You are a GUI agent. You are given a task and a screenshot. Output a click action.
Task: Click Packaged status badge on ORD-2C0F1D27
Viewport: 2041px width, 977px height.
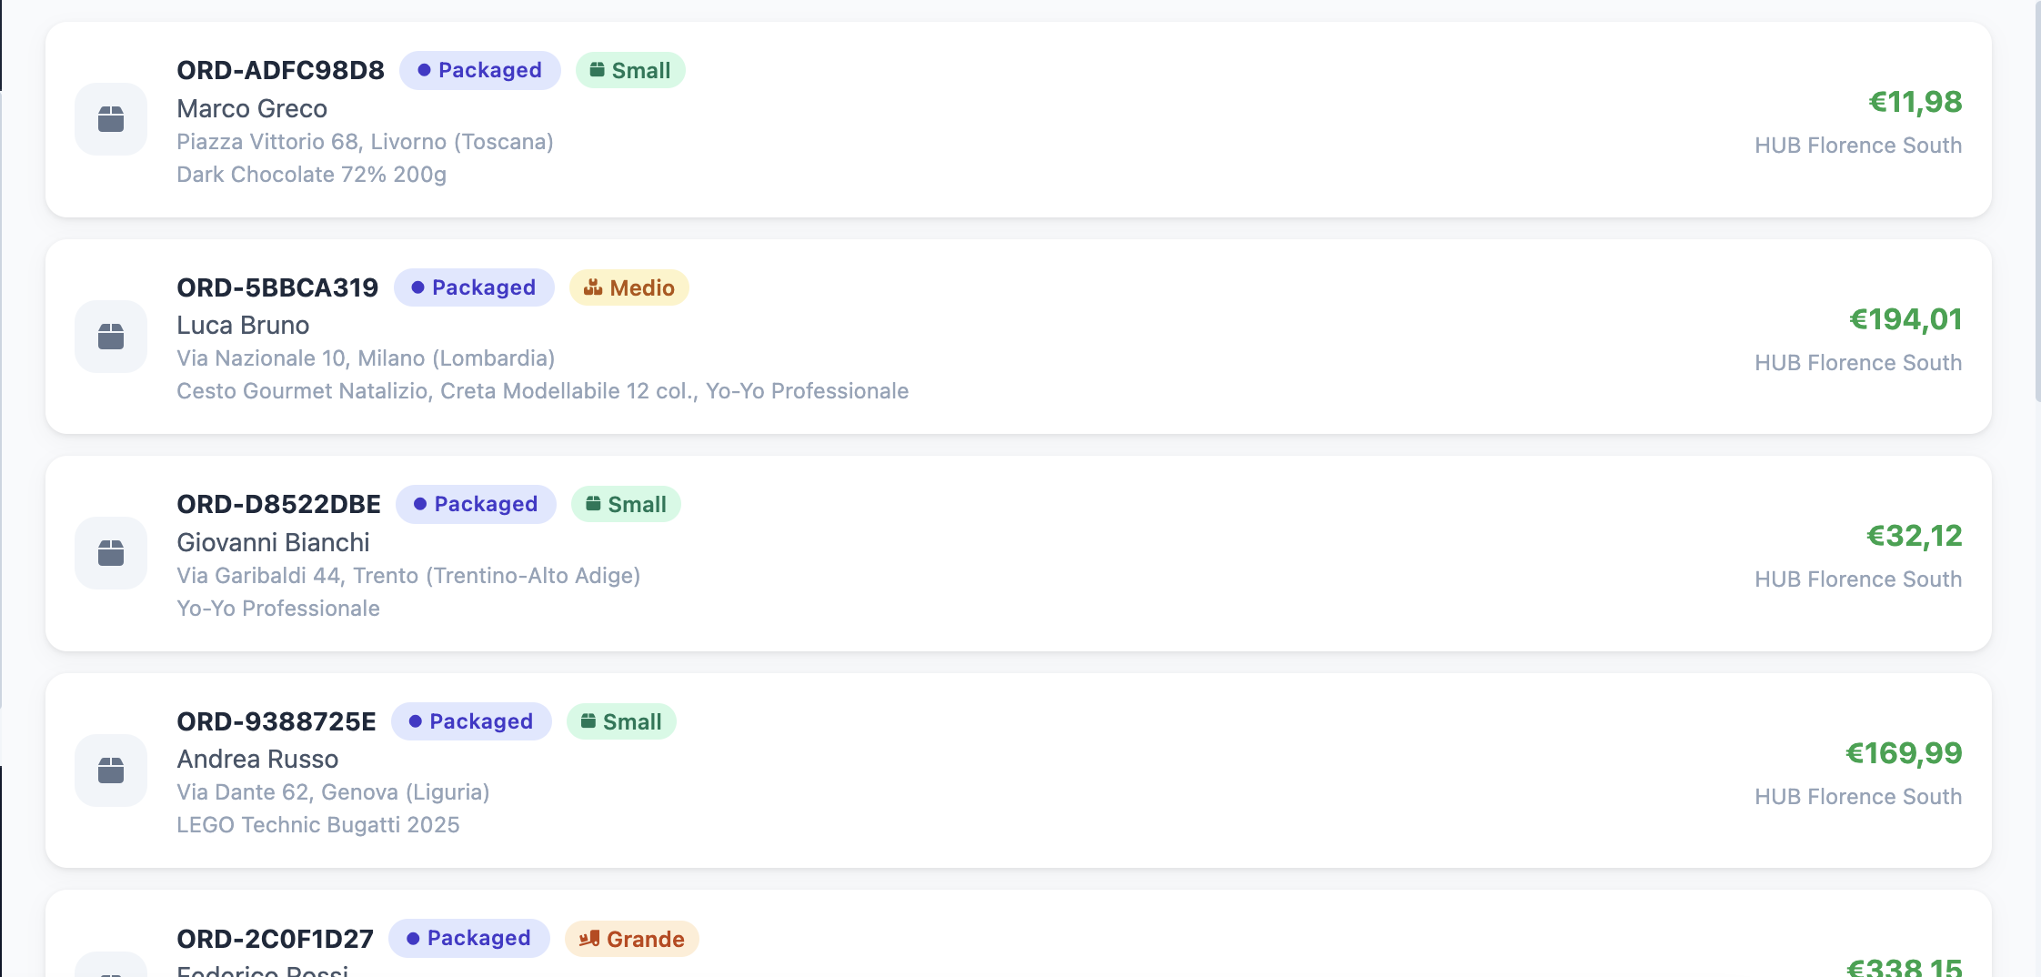coord(468,938)
